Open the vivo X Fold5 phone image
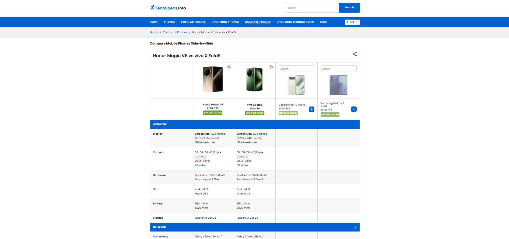 coord(254,79)
